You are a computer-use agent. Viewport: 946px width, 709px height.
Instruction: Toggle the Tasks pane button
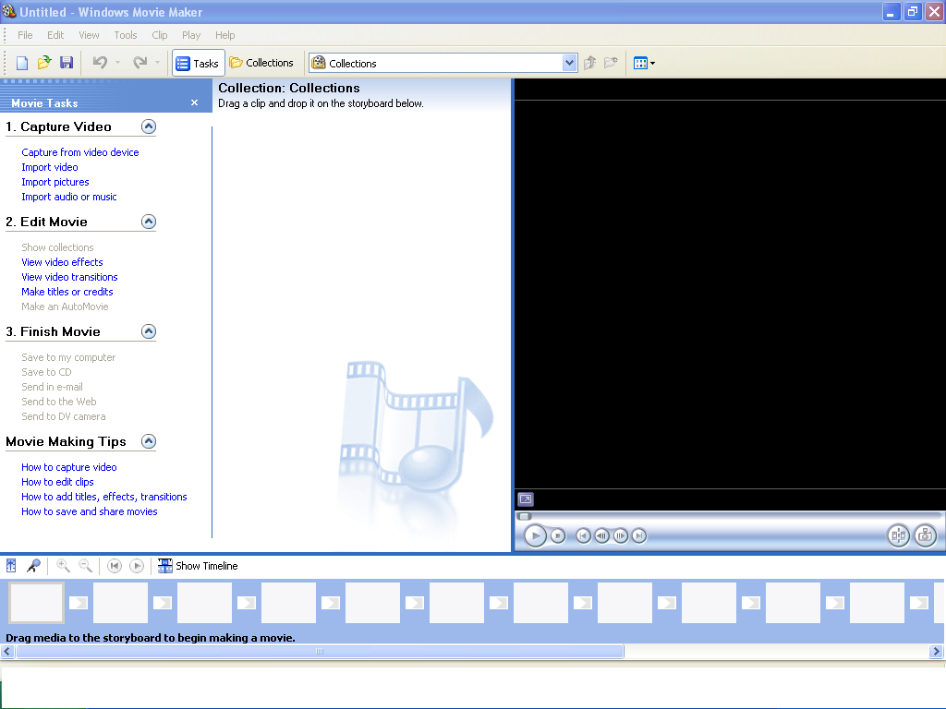198,63
